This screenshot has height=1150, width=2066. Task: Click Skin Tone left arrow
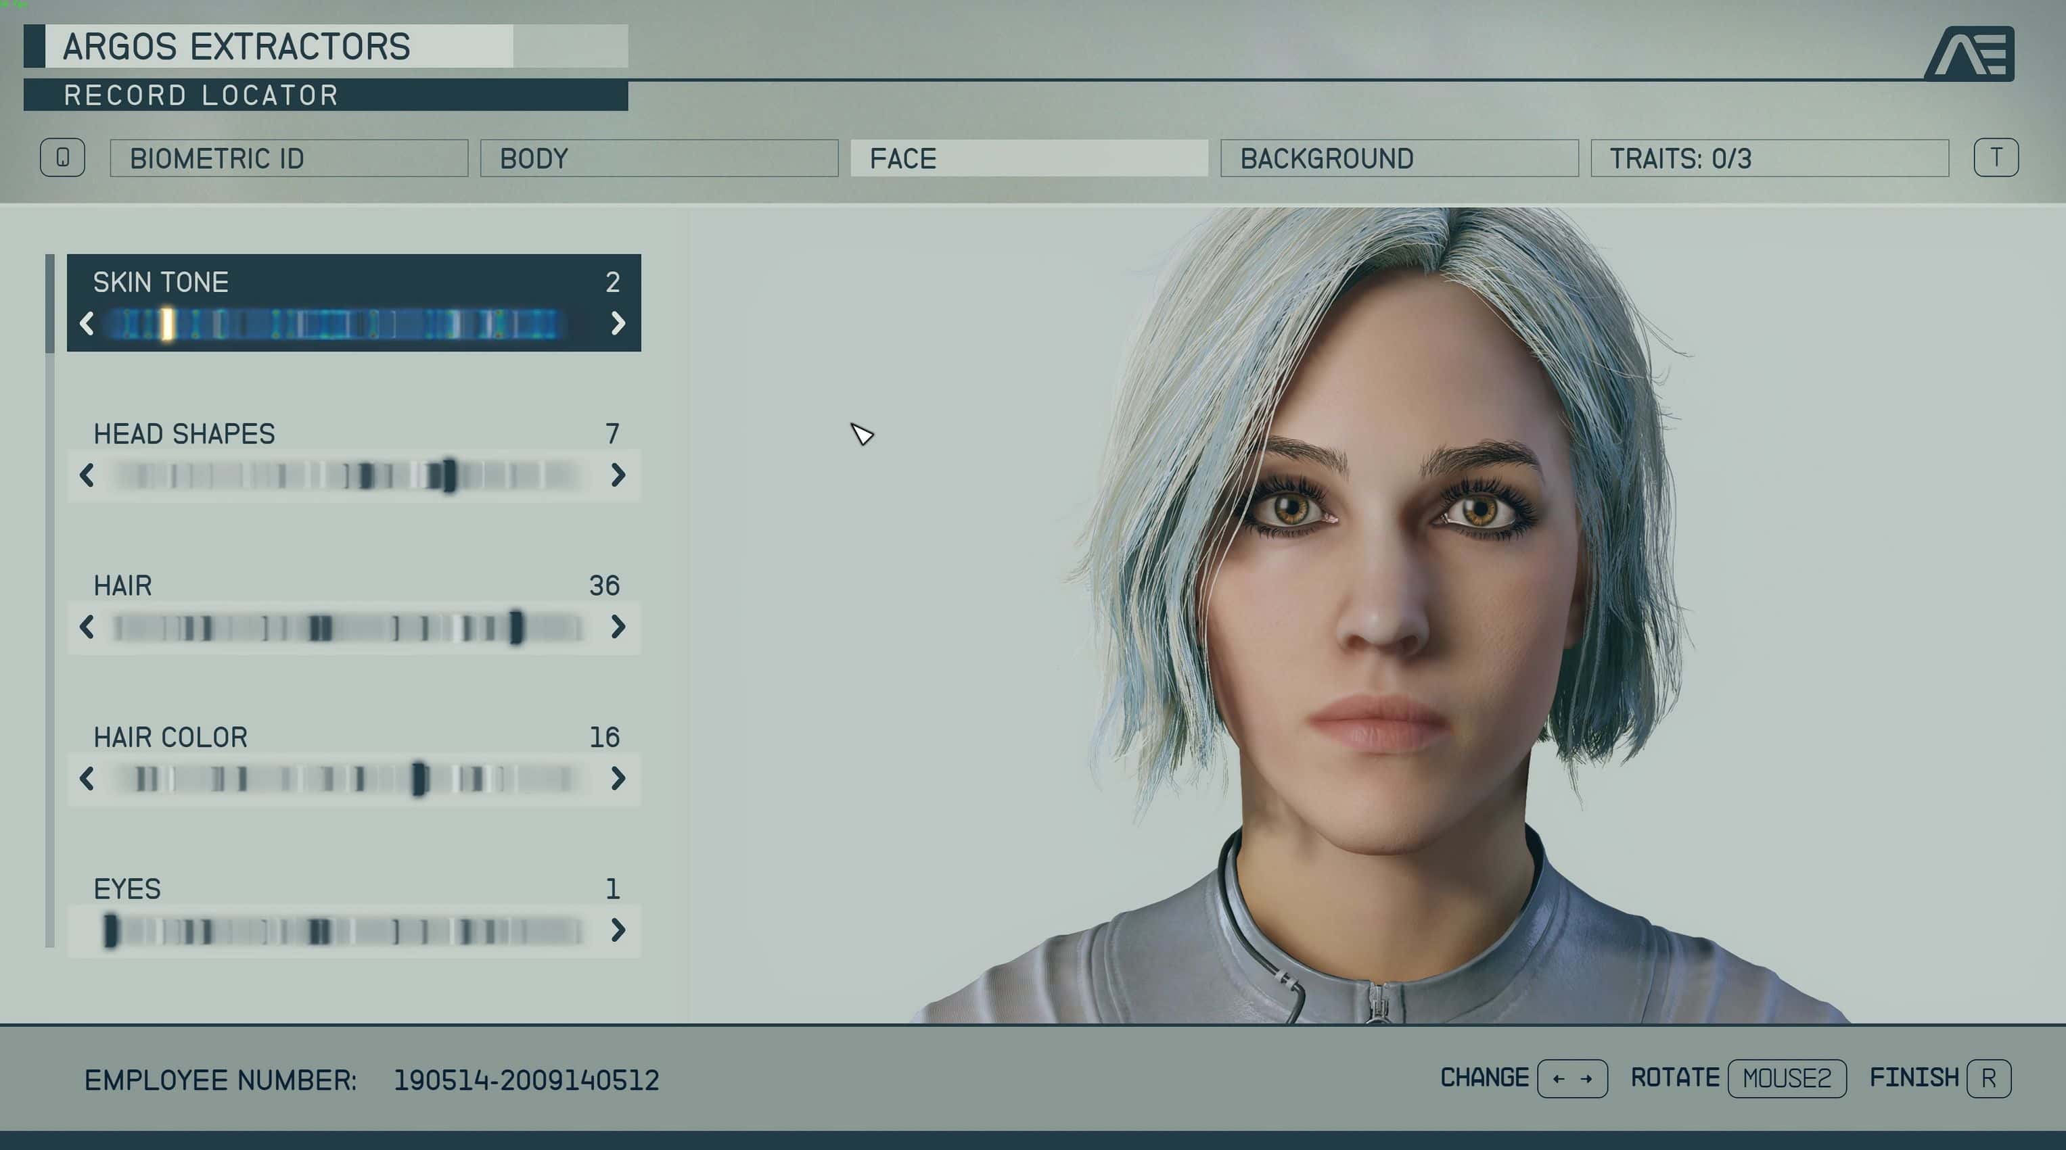tap(87, 324)
